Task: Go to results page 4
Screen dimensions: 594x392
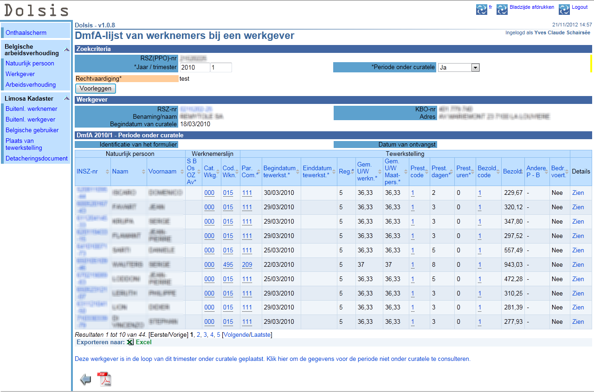Action: click(x=212, y=335)
